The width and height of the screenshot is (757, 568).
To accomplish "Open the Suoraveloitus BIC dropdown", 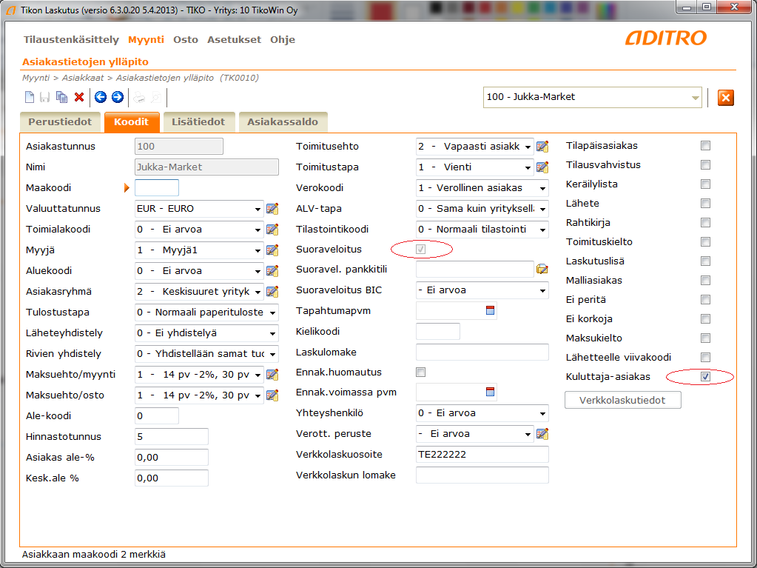I will (x=482, y=290).
